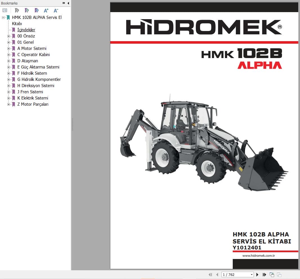Expand the F Hidrolik Sistem bookmark
Viewport: 300px width, 279px height.
[x=9, y=73]
